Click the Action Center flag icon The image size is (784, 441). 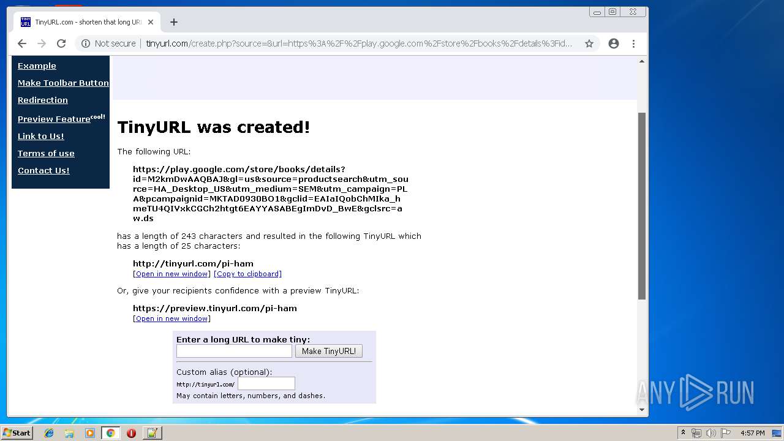(x=725, y=433)
